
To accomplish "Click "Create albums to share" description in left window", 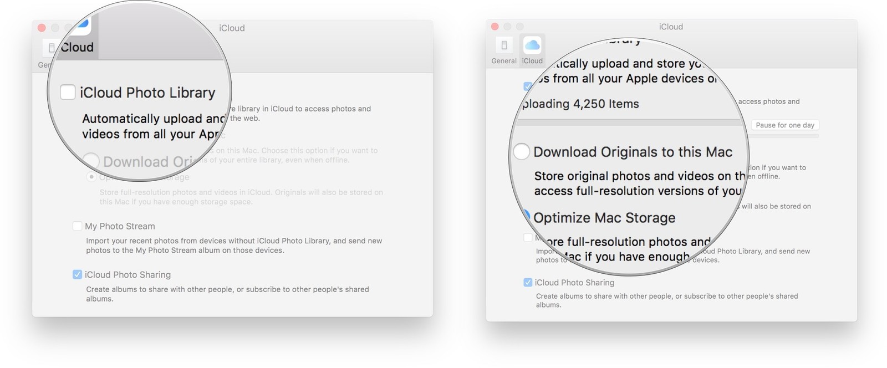I will pos(227,294).
